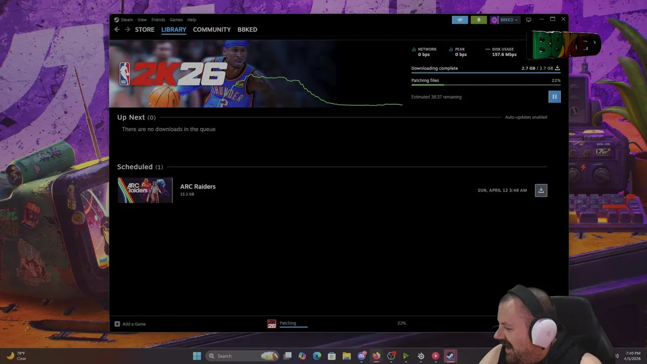The height and width of the screenshot is (364, 647).
Task: Click the Steam icon on the taskbar
Action: 450,356
